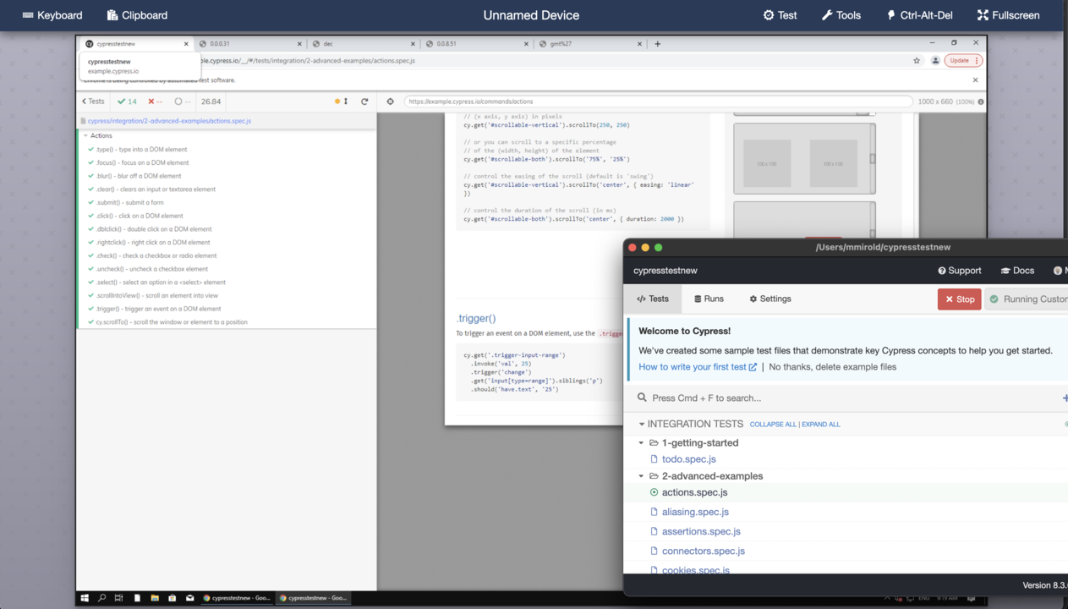Image resolution: width=1068 pixels, height=609 pixels.
Task: Open the selector playground crosshair icon
Action: coord(390,101)
